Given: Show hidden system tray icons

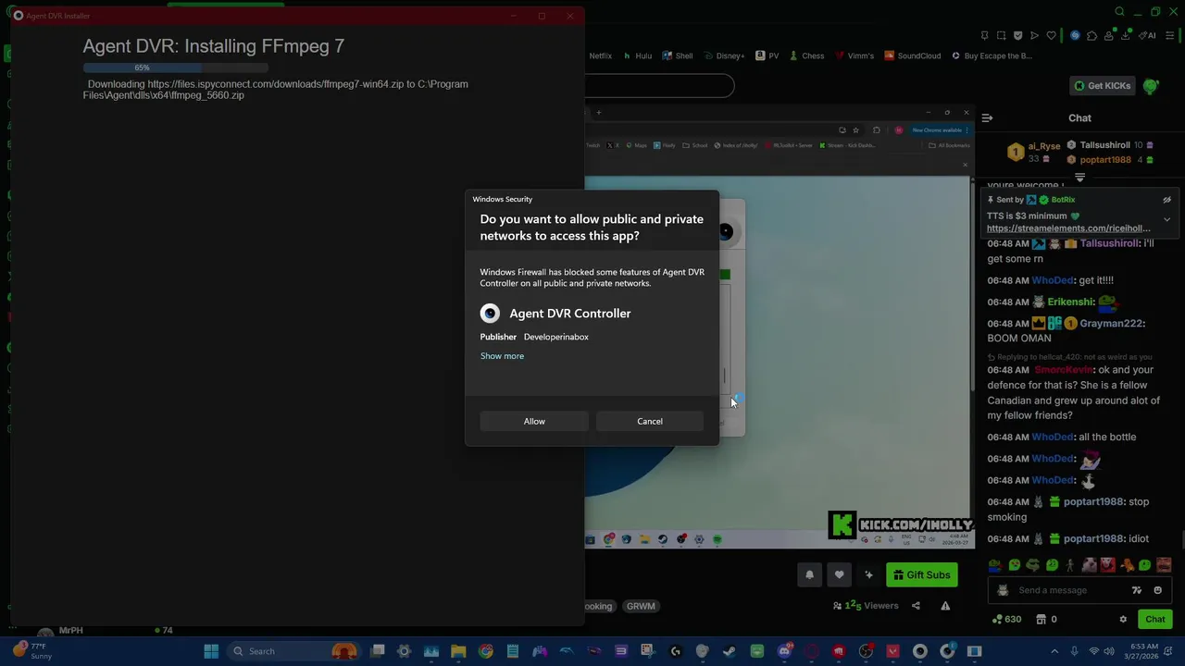Looking at the screenshot, I should click(1054, 651).
